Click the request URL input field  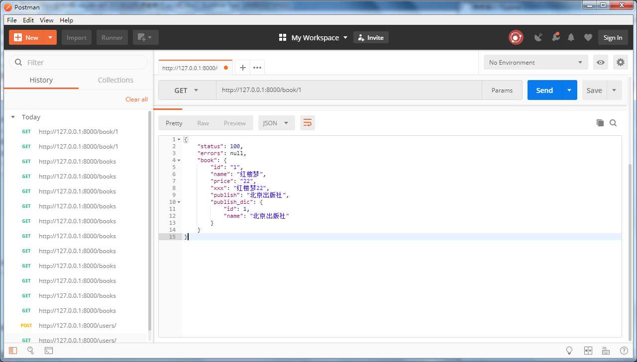tap(349, 90)
